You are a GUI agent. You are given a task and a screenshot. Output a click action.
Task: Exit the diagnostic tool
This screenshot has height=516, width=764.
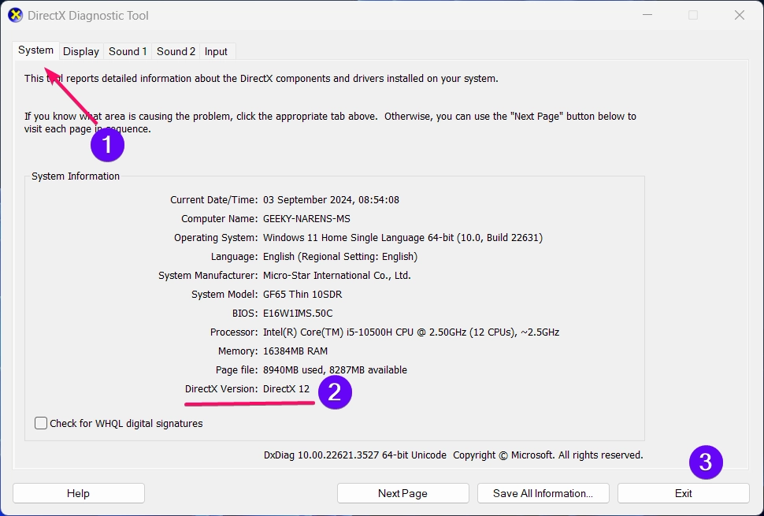[684, 493]
